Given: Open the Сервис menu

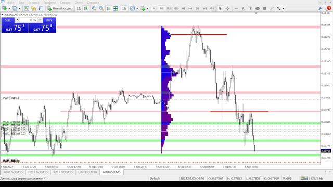Looking at the screenshot, I should click(x=65, y=2).
